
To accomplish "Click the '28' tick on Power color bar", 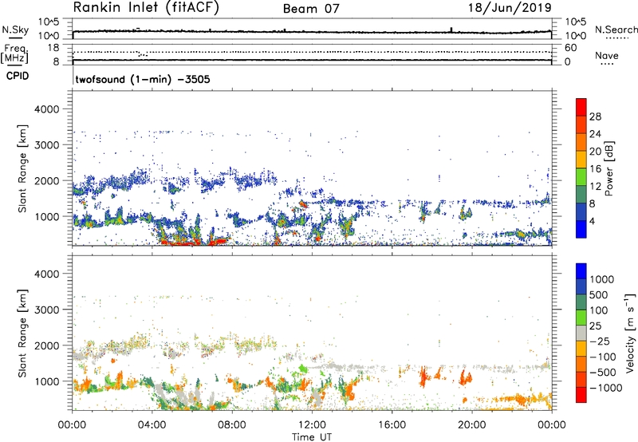I will coord(595,116).
